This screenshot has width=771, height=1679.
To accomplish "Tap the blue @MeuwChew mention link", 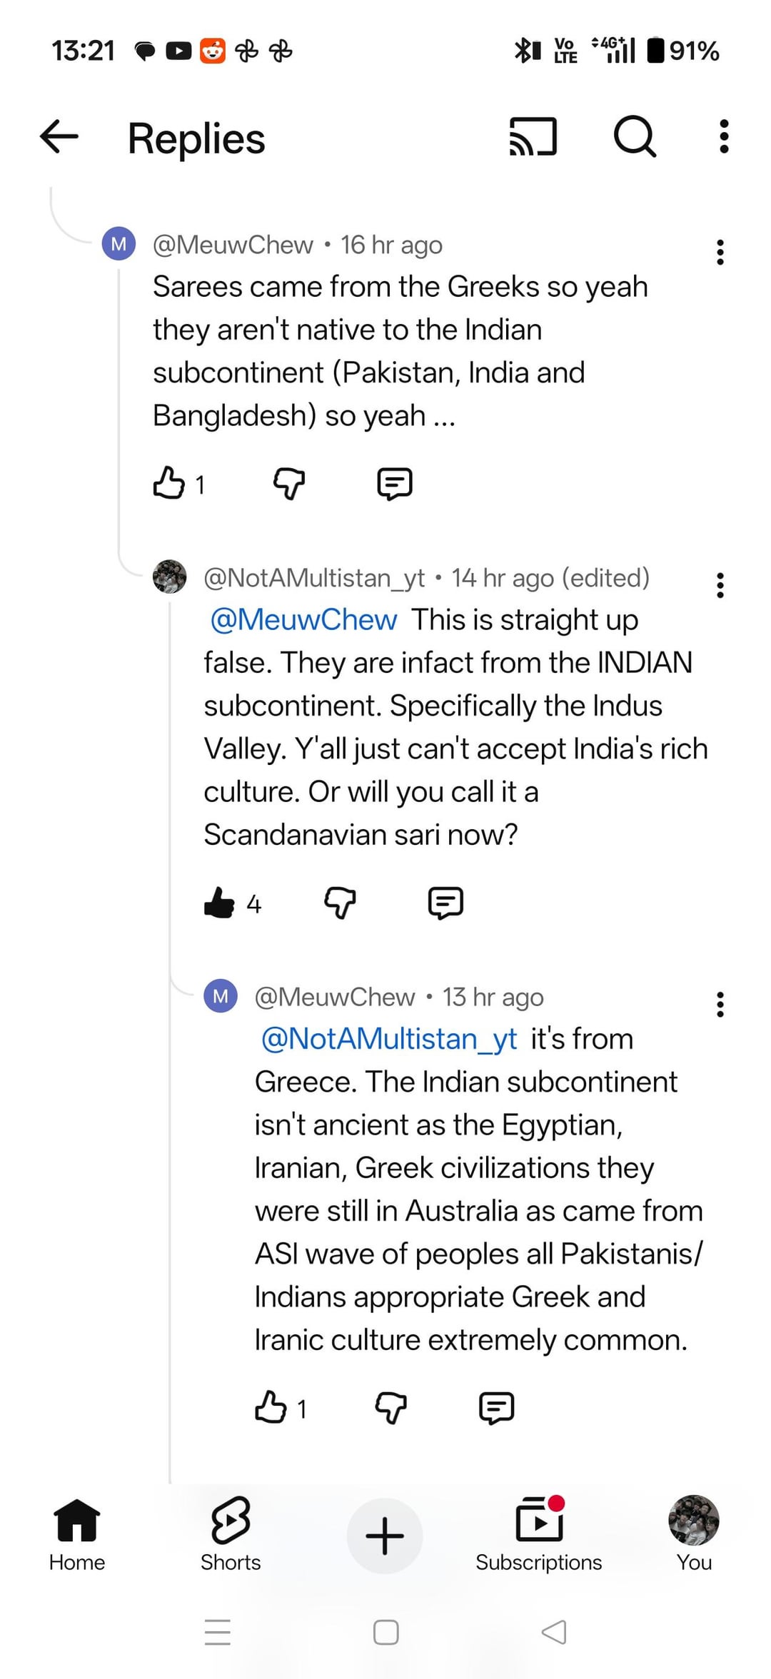I will (303, 619).
